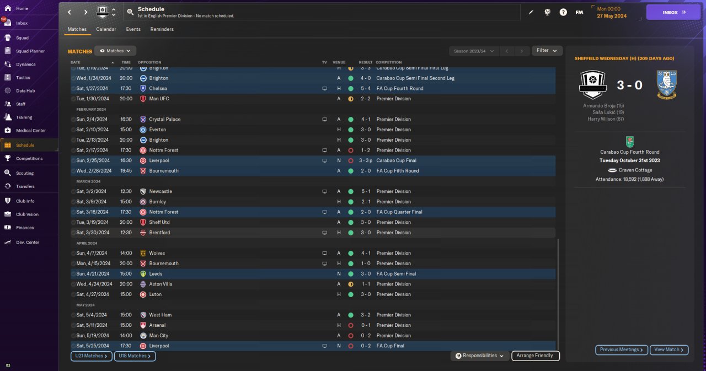Switch to the Calendar tab

pyautogui.click(x=106, y=29)
